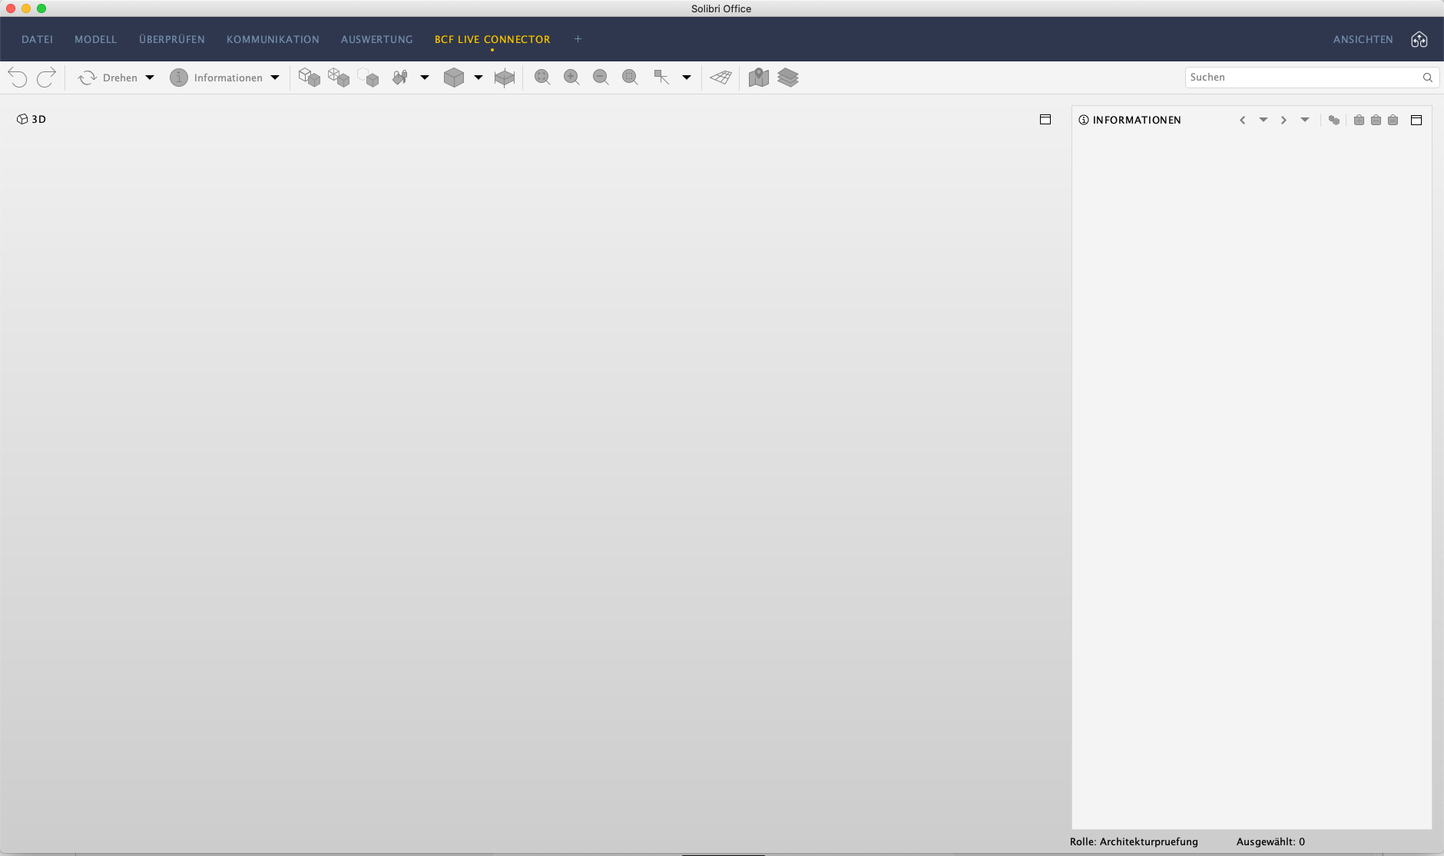This screenshot has width=1444, height=856.
Task: Click the Solibri logo icon top right
Action: (1419, 39)
